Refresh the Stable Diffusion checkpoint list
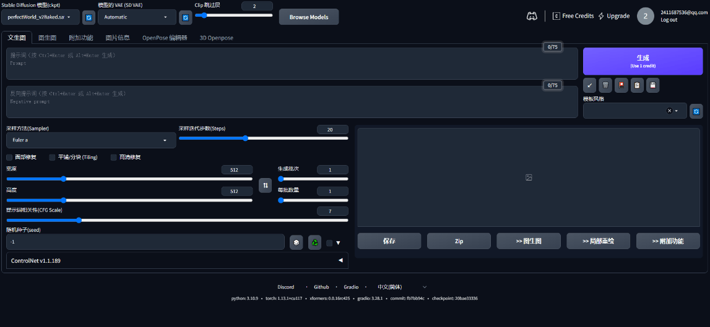The width and height of the screenshot is (710, 327). click(x=89, y=17)
